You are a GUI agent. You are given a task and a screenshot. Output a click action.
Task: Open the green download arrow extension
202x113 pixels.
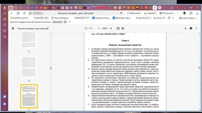pos(184,13)
